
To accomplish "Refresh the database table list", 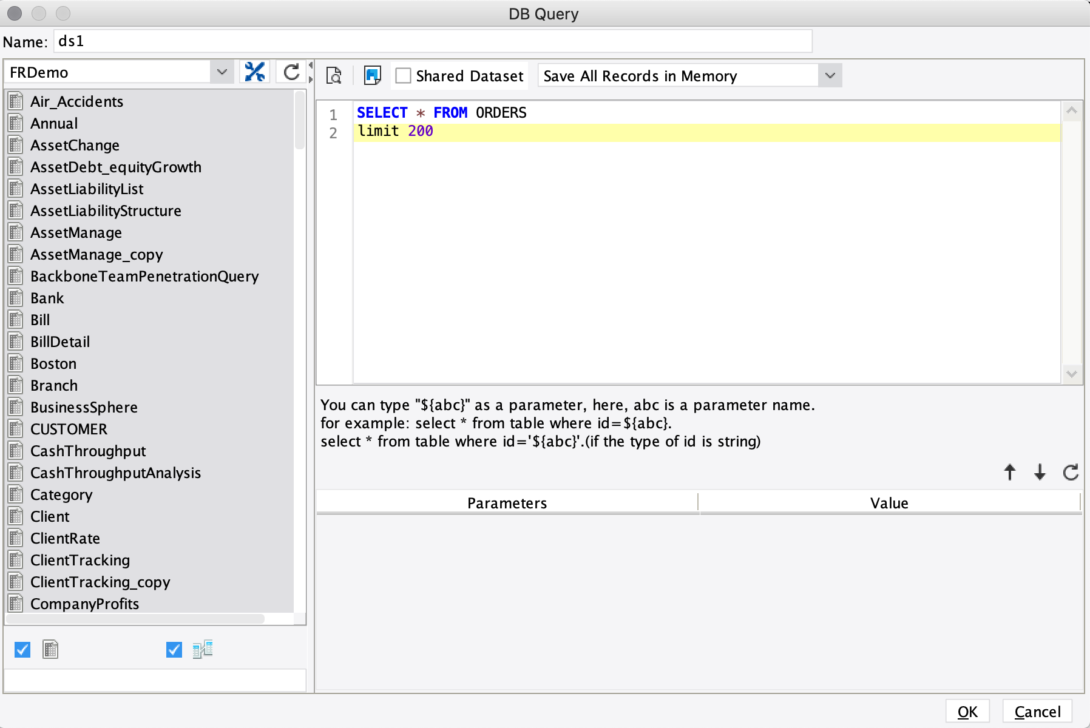I will pyautogui.click(x=291, y=72).
